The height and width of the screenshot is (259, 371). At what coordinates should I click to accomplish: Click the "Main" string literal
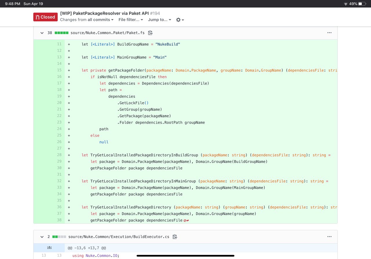(x=160, y=57)
